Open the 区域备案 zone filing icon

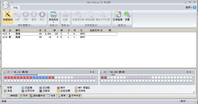pyautogui.click(x=118, y=15)
